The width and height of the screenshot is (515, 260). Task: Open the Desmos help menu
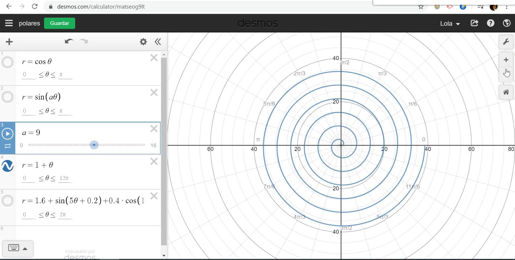(491, 23)
